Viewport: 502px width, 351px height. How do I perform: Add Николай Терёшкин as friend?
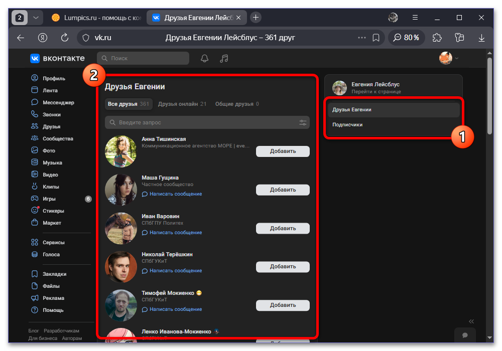[x=283, y=267]
